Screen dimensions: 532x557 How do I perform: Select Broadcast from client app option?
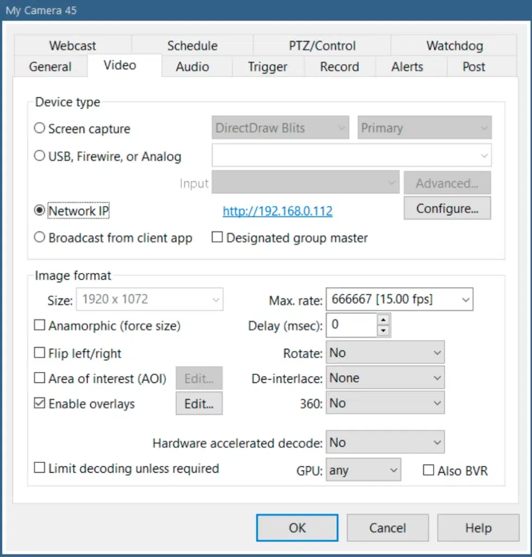click(x=39, y=238)
